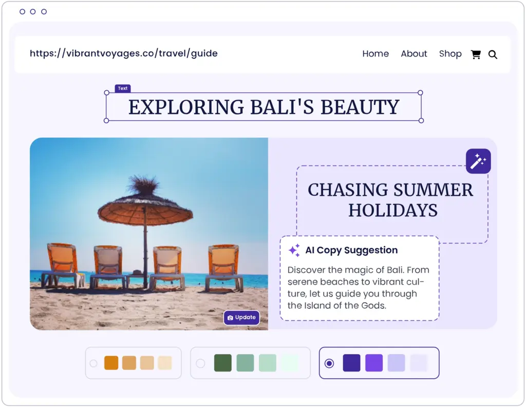Choose the bright violet swatch

(x=374, y=363)
